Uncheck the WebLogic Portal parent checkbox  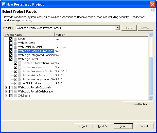click(11, 59)
